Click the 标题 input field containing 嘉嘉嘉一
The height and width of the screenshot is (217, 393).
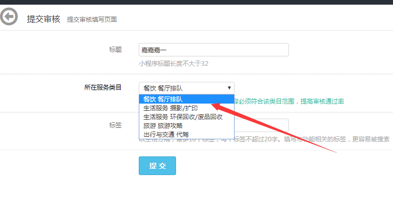[x=213, y=50]
